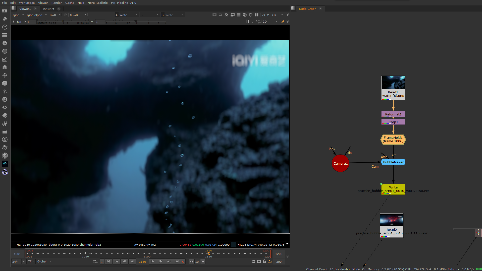
Task: Select the orange color picker pen icon
Action: [283, 22]
